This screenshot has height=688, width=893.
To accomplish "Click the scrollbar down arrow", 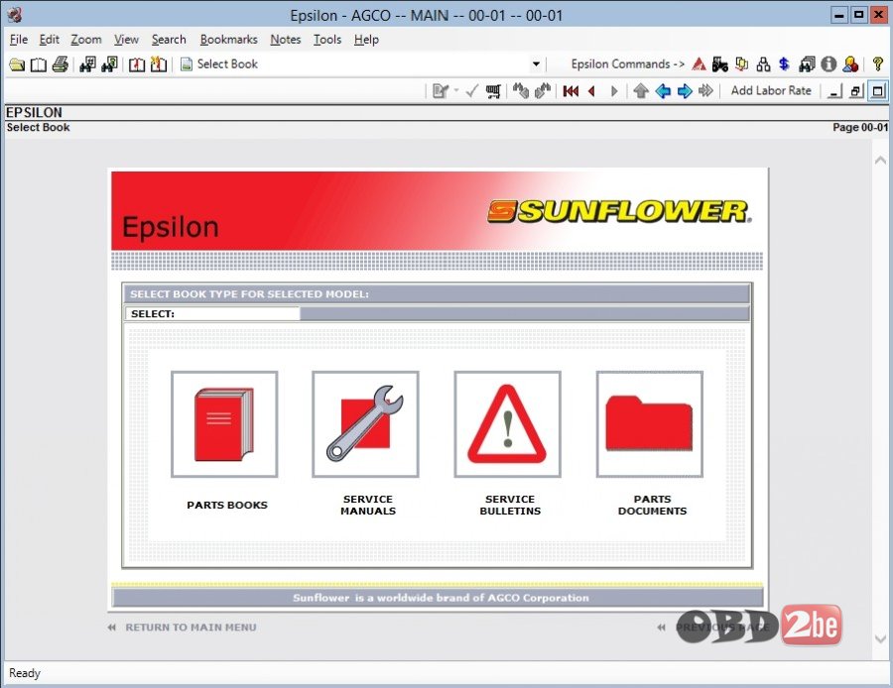I will pyautogui.click(x=880, y=639).
